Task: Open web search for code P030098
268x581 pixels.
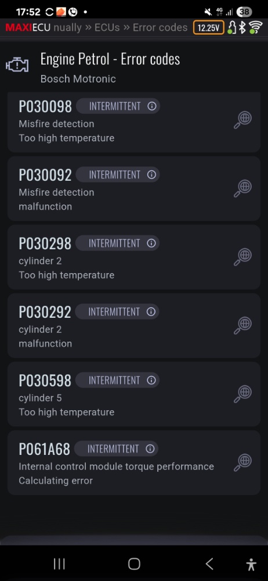Action: coord(243,120)
